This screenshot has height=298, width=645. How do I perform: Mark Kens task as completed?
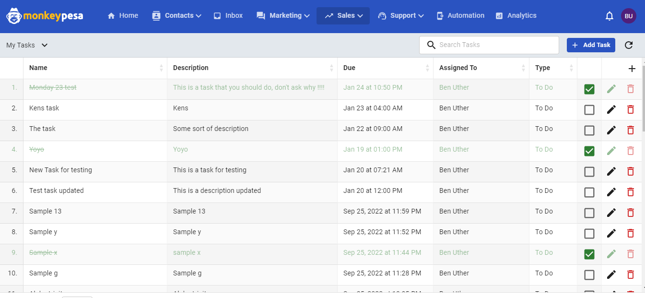pyautogui.click(x=589, y=110)
